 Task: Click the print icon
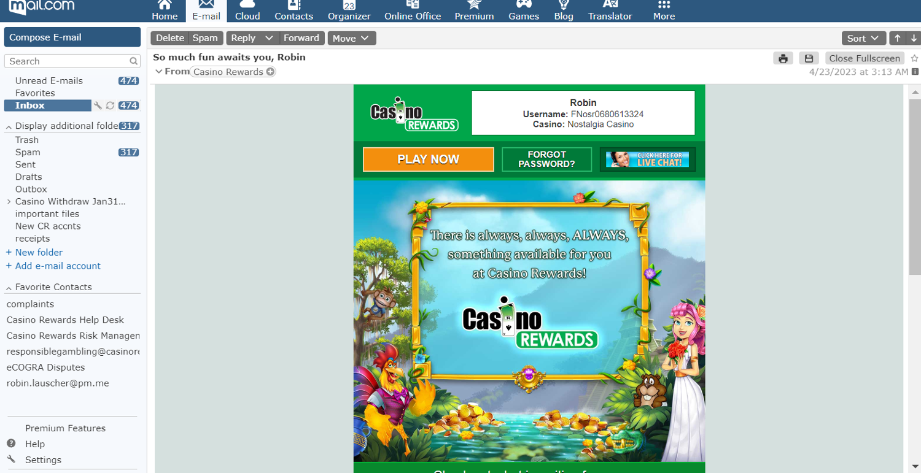pos(783,58)
